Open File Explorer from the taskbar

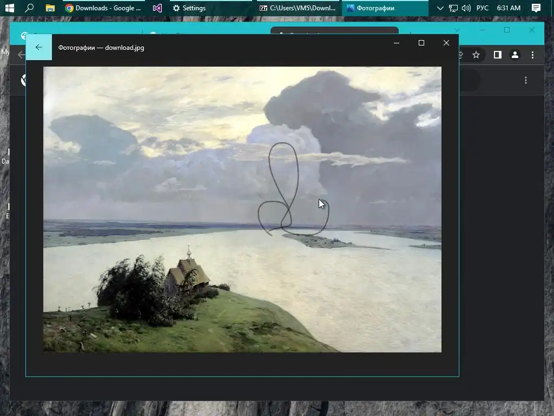point(50,8)
